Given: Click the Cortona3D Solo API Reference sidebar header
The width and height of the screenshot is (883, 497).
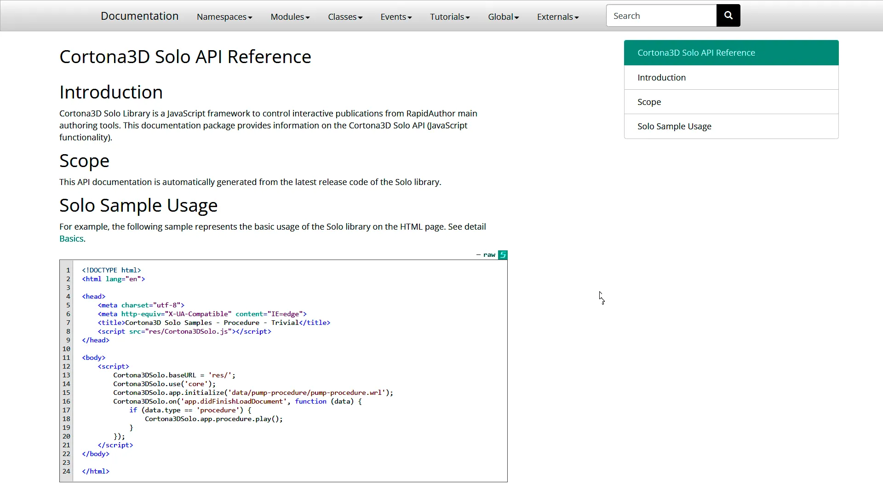Looking at the screenshot, I should tap(696, 53).
